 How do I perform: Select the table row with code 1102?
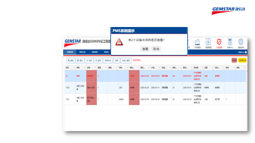click(x=155, y=87)
